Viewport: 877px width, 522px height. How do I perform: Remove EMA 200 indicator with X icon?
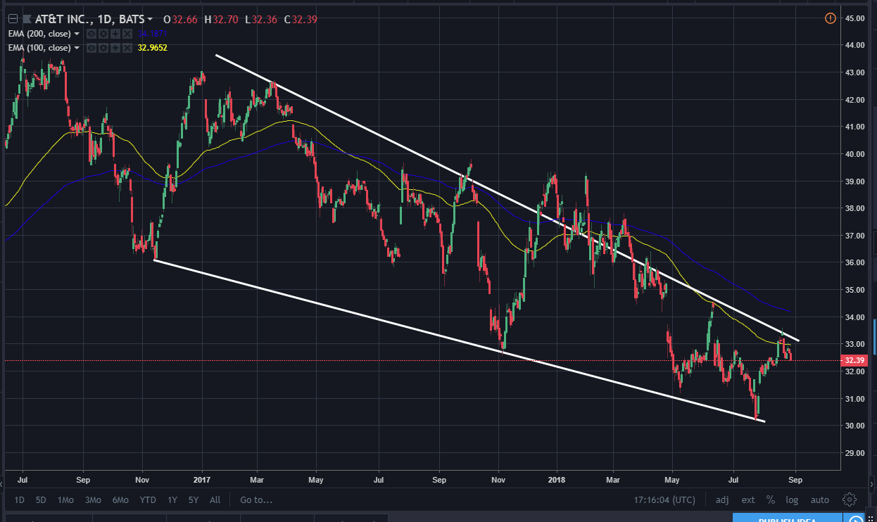pos(127,34)
